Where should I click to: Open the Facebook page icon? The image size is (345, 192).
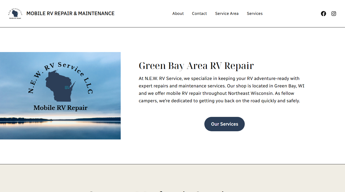point(324,14)
